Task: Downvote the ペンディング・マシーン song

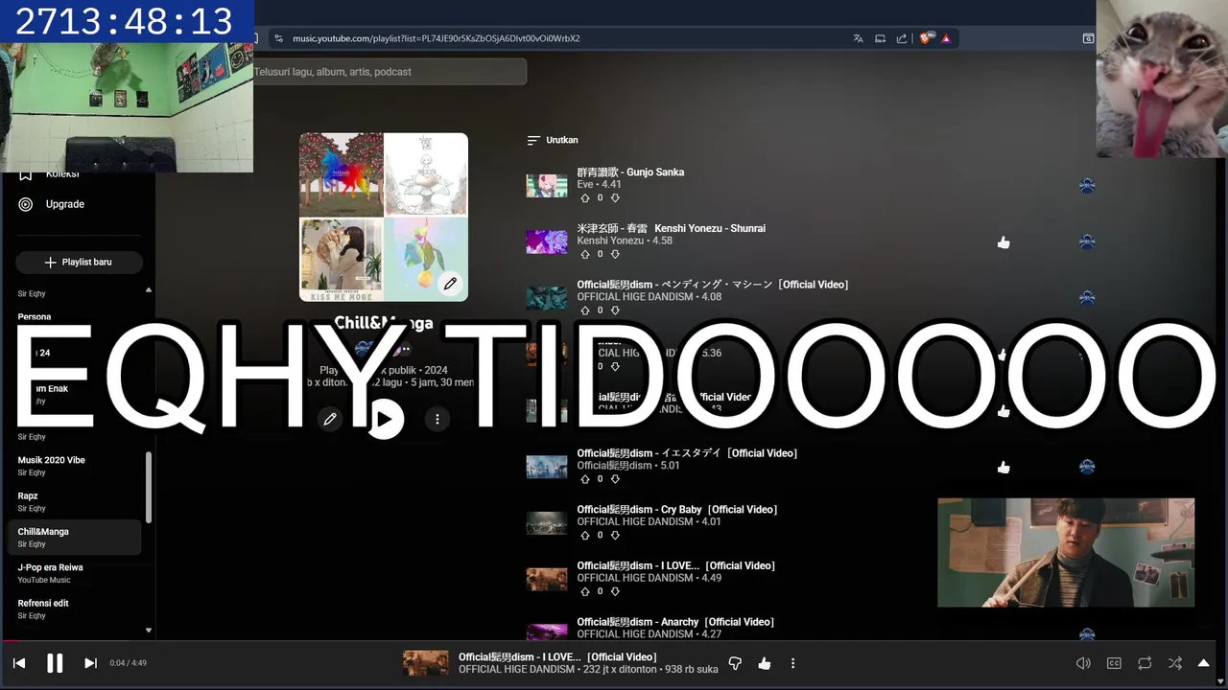Action: point(615,310)
